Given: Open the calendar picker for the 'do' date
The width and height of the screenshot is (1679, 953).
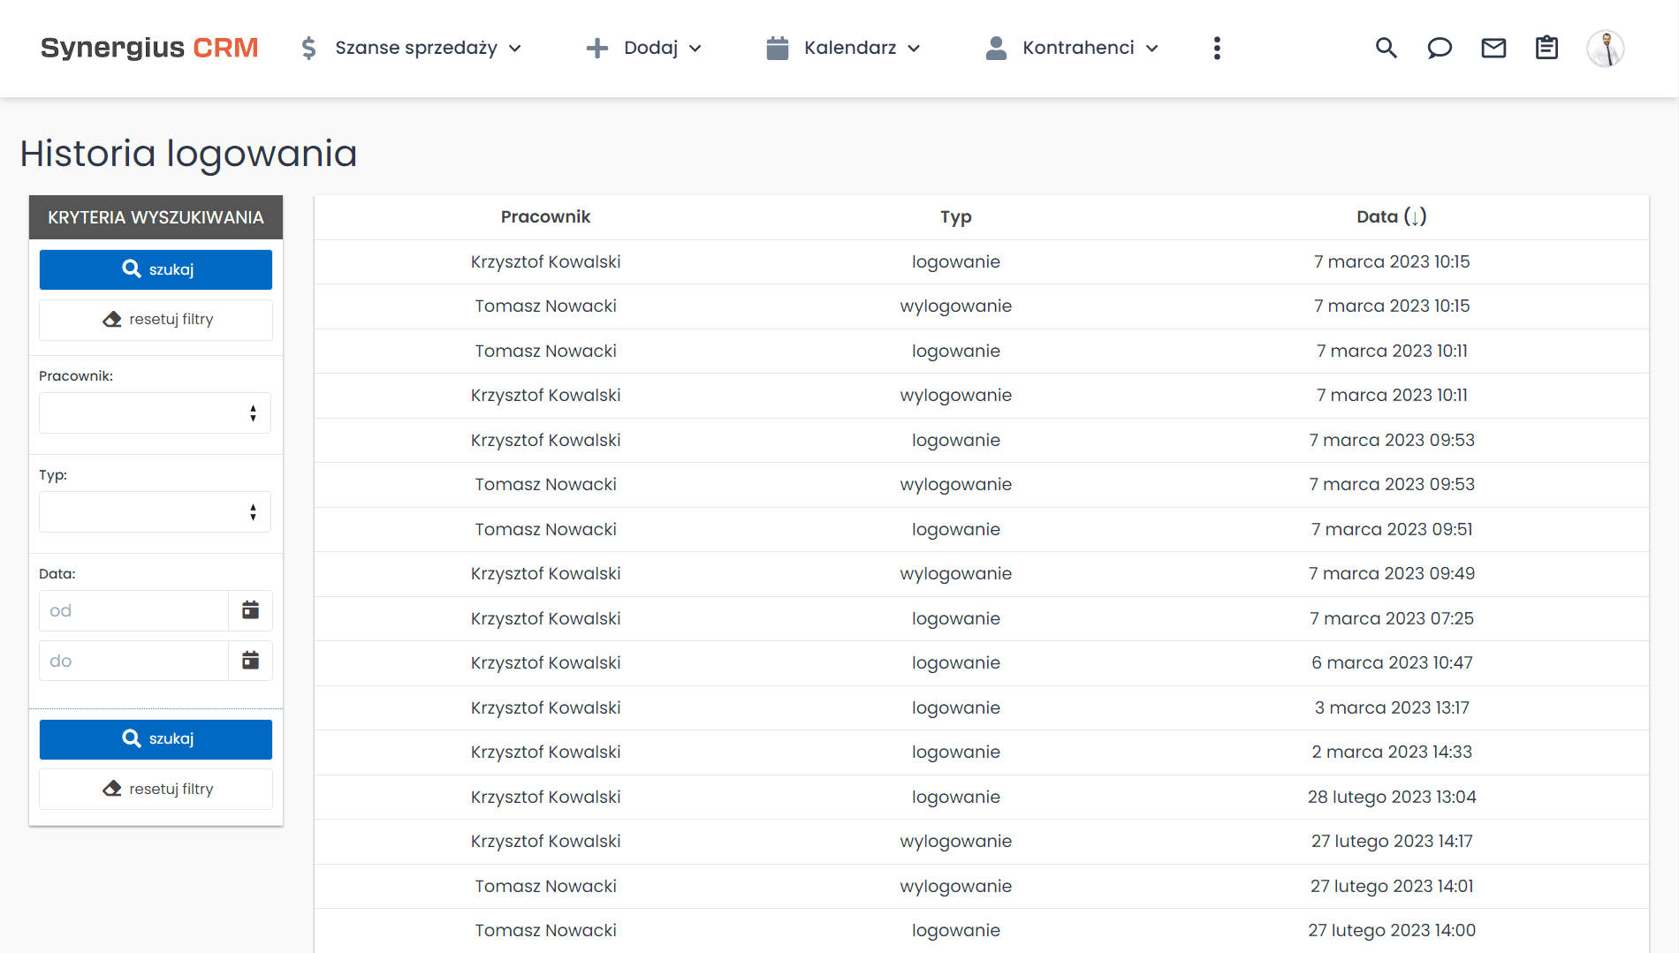Looking at the screenshot, I should (x=250, y=660).
